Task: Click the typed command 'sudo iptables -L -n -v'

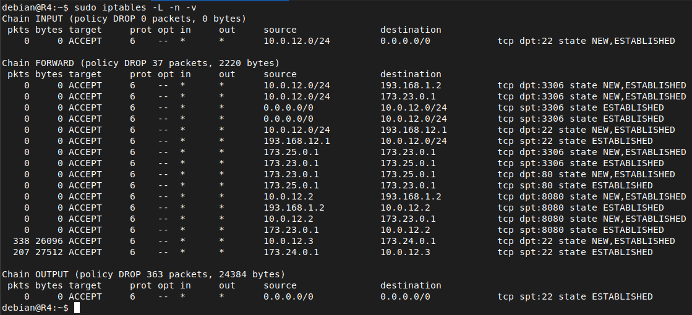Action: tap(135, 7)
